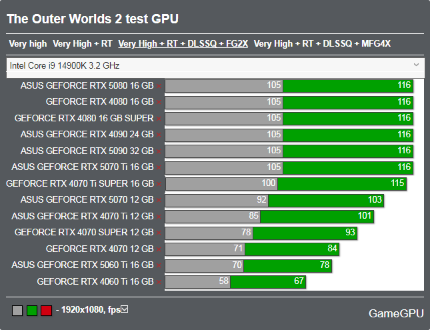This screenshot has width=430, height=330.
Task: Select the Very High + RT tab
Action: click(82, 44)
